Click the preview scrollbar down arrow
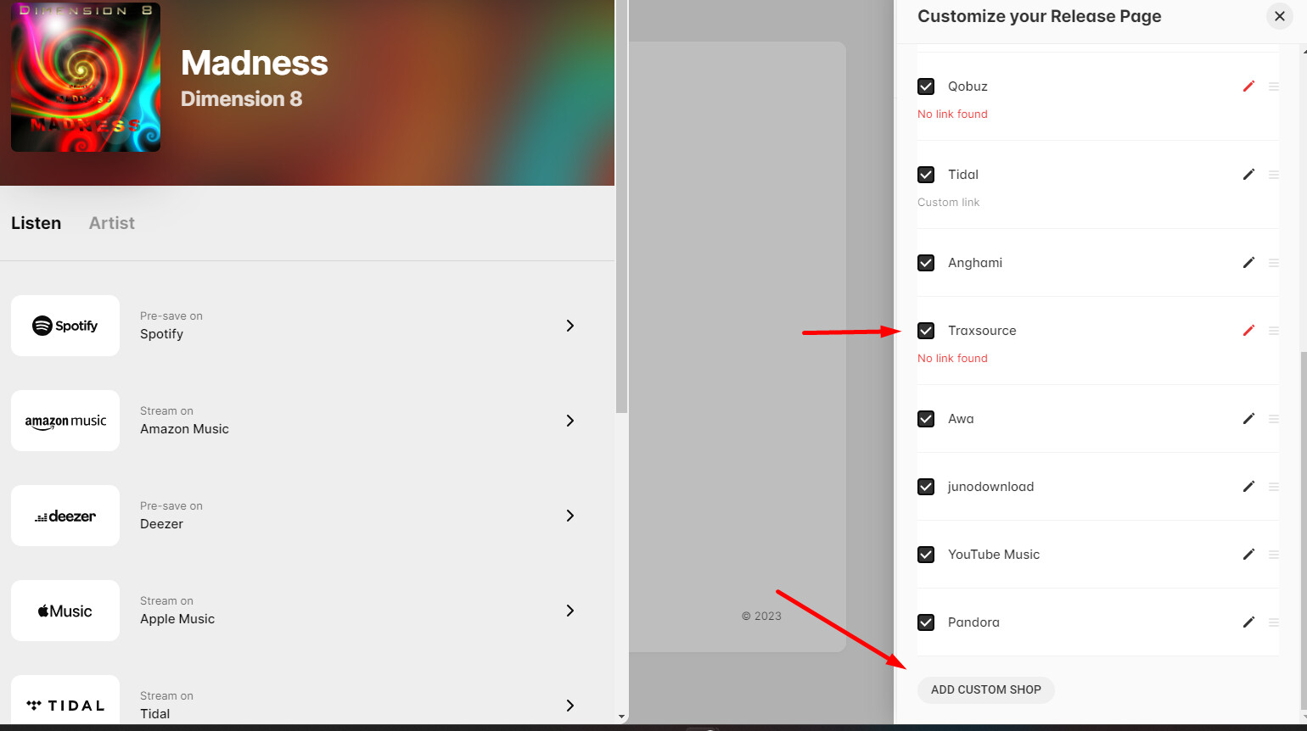The image size is (1307, 731). [621, 717]
